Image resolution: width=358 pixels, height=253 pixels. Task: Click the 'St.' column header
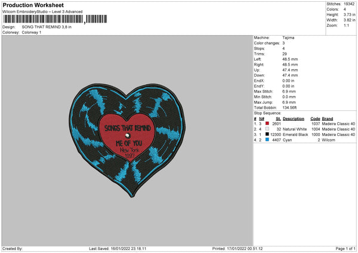click(x=278, y=119)
